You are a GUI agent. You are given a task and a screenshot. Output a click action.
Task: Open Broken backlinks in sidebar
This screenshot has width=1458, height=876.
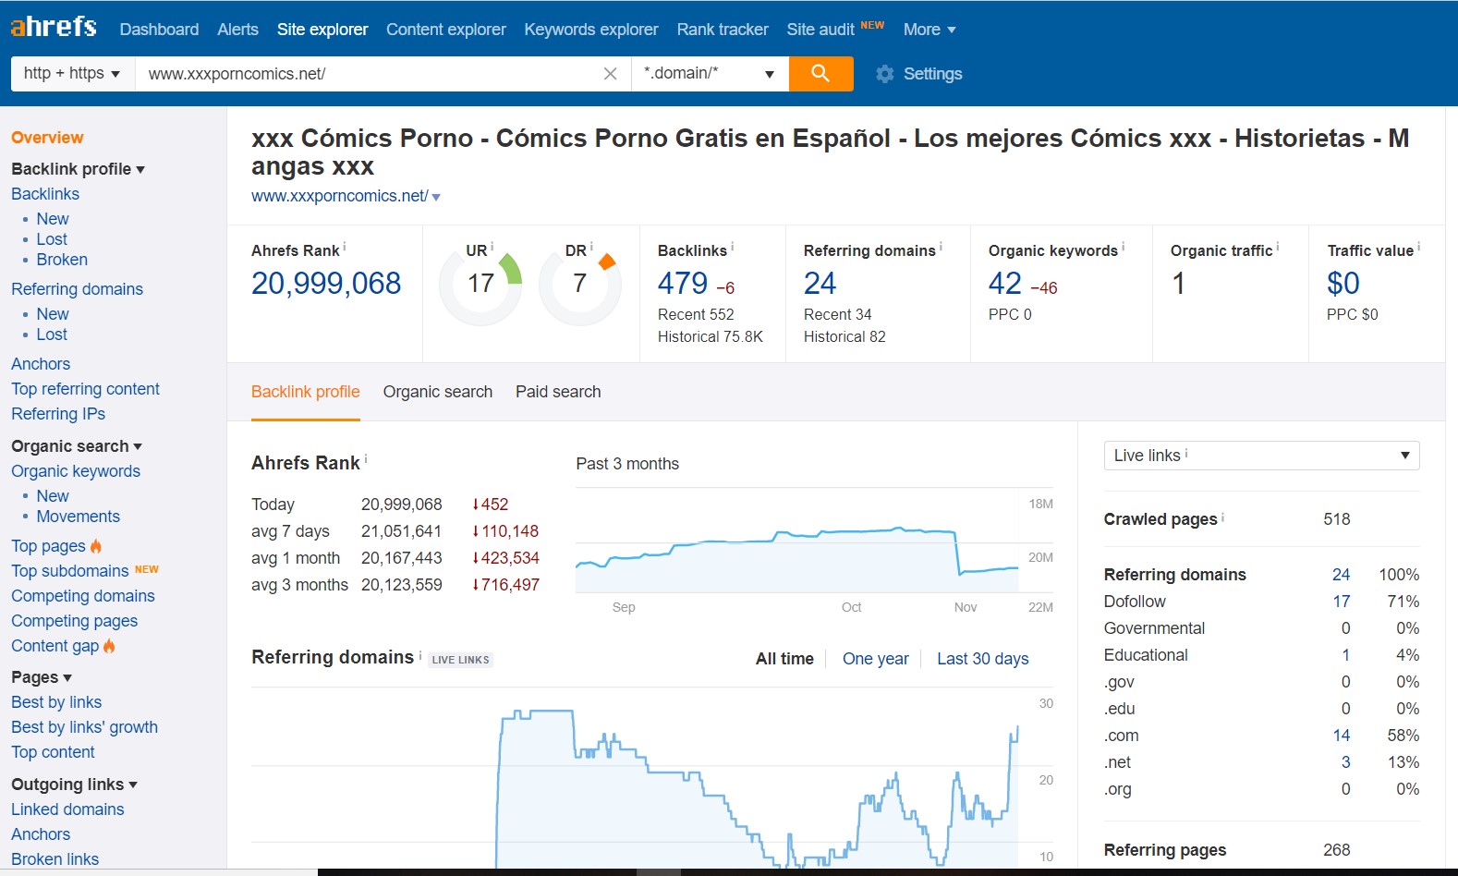click(62, 260)
